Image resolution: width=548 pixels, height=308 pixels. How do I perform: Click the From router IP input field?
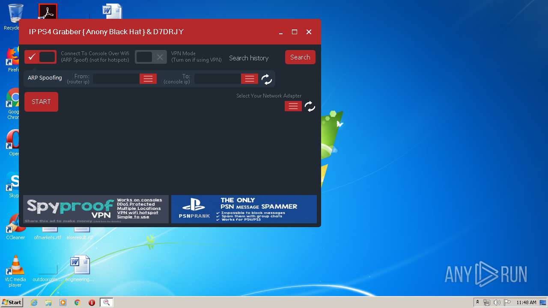point(116,79)
